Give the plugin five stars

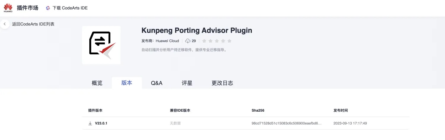[229, 41]
